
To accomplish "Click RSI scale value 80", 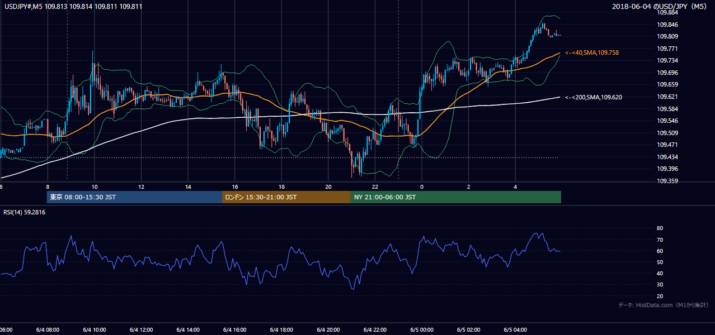I will [x=660, y=228].
